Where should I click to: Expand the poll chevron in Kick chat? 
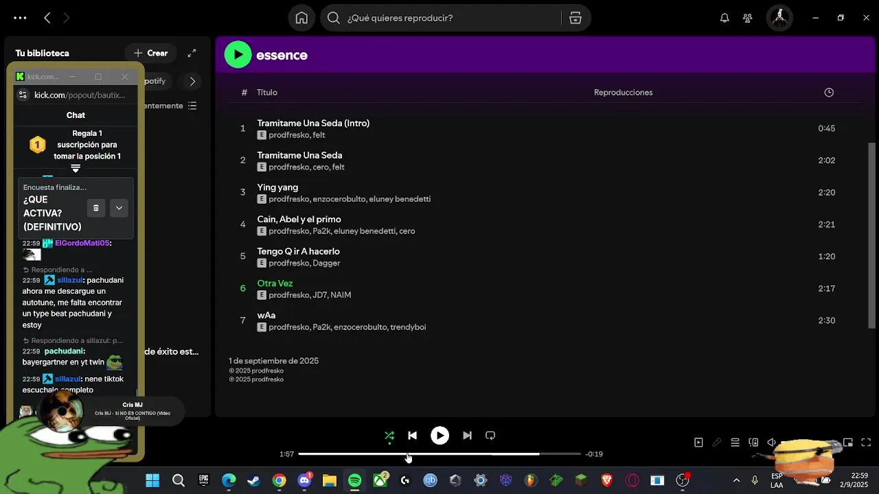click(x=119, y=208)
